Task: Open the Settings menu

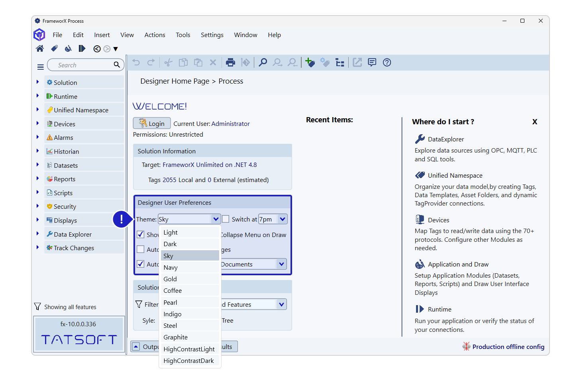Action: (212, 35)
